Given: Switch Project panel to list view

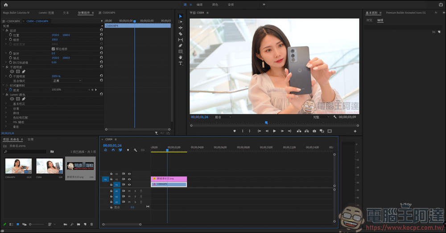Looking at the screenshot, I should [12, 225].
